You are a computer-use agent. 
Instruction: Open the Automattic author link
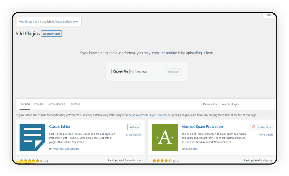[x=191, y=149]
